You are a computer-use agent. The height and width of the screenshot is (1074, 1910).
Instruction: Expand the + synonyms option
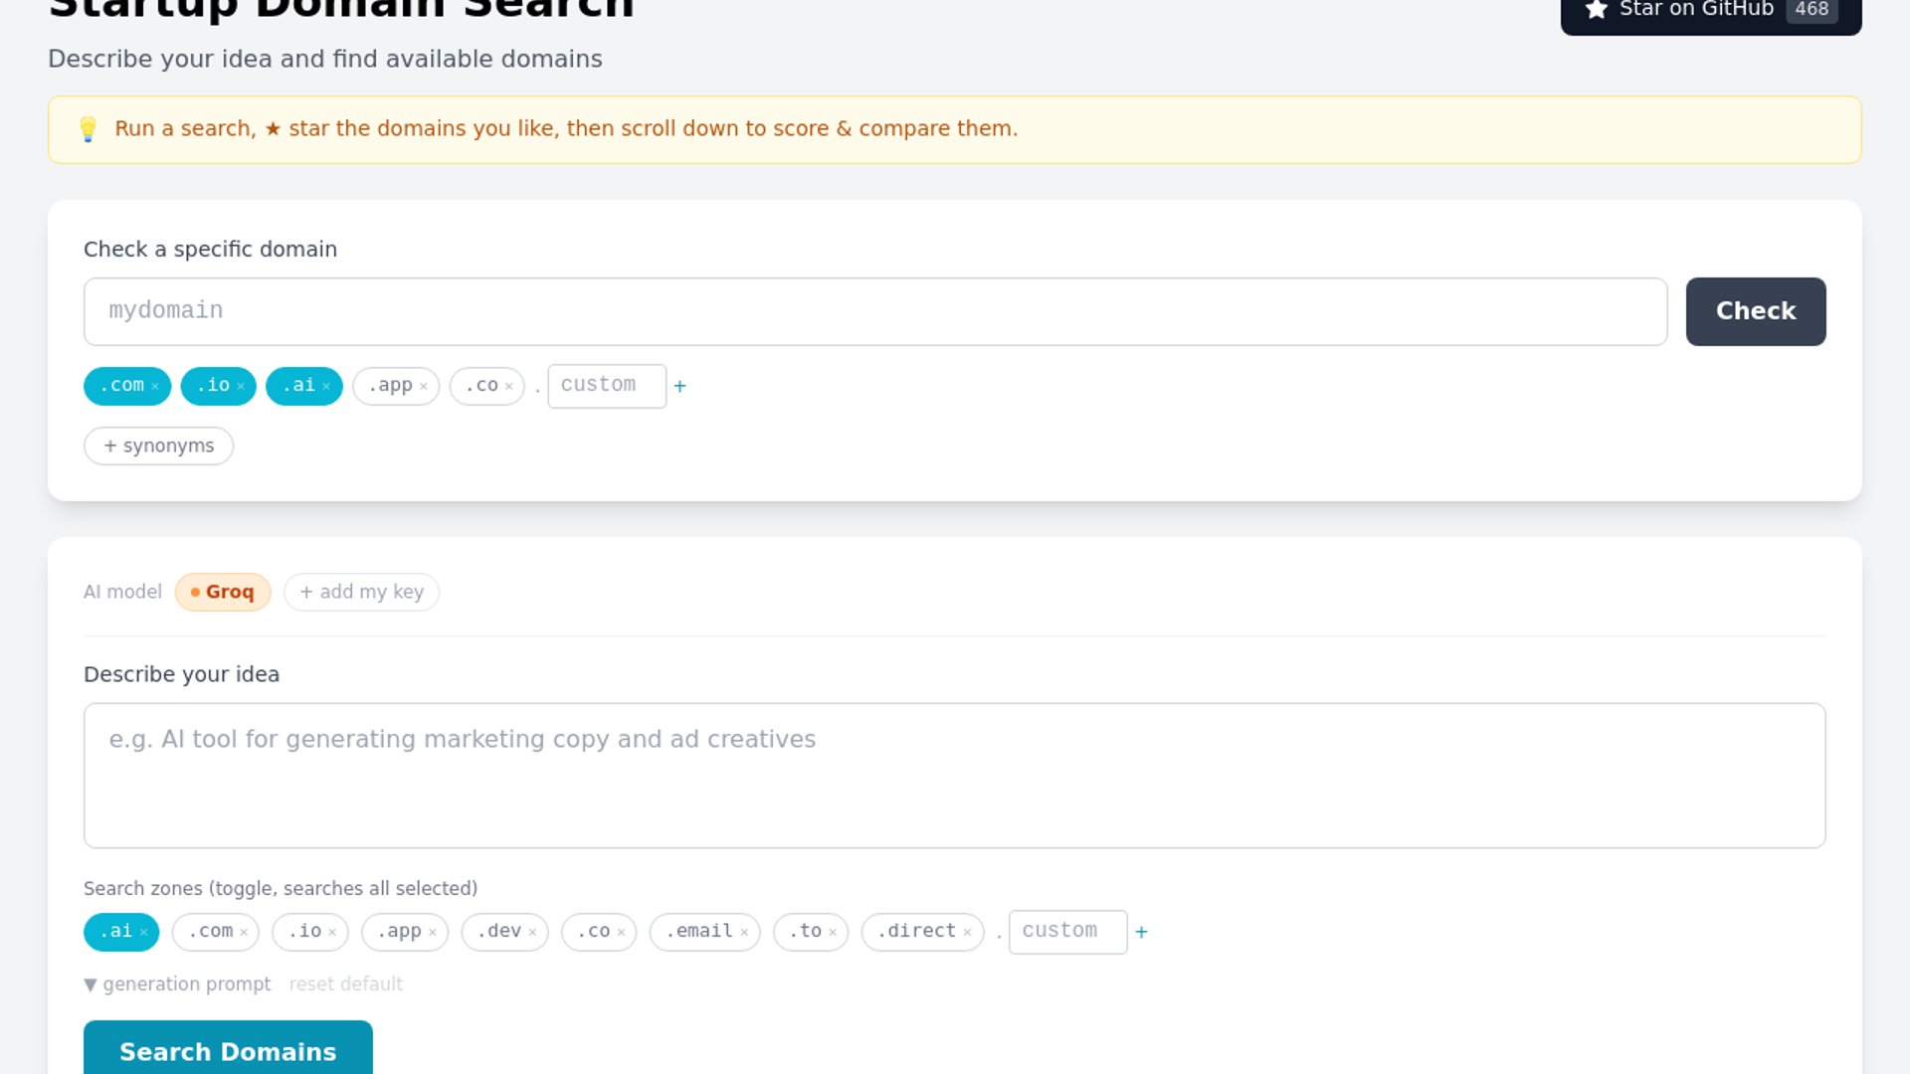[159, 447]
